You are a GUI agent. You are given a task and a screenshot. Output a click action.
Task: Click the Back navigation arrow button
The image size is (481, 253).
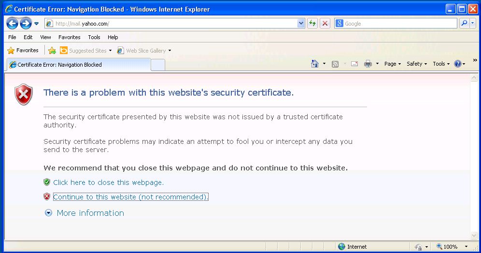point(13,23)
